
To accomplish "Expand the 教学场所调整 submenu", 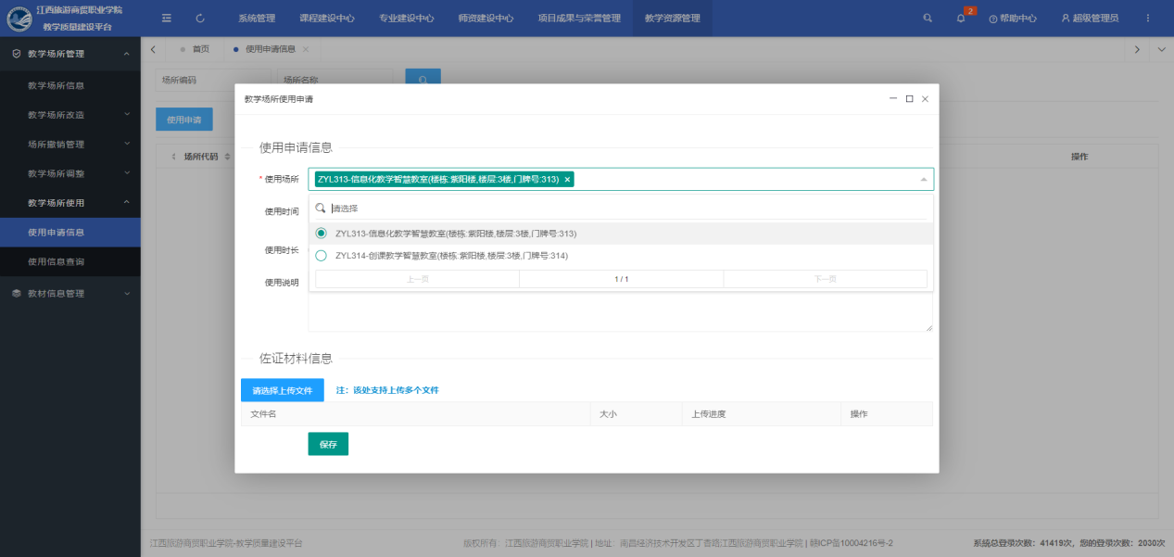I will click(127, 173).
